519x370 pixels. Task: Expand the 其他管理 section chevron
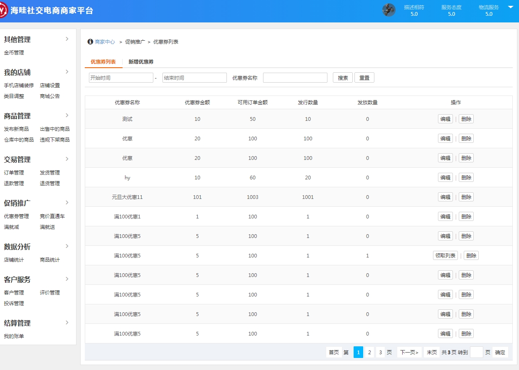click(67, 39)
